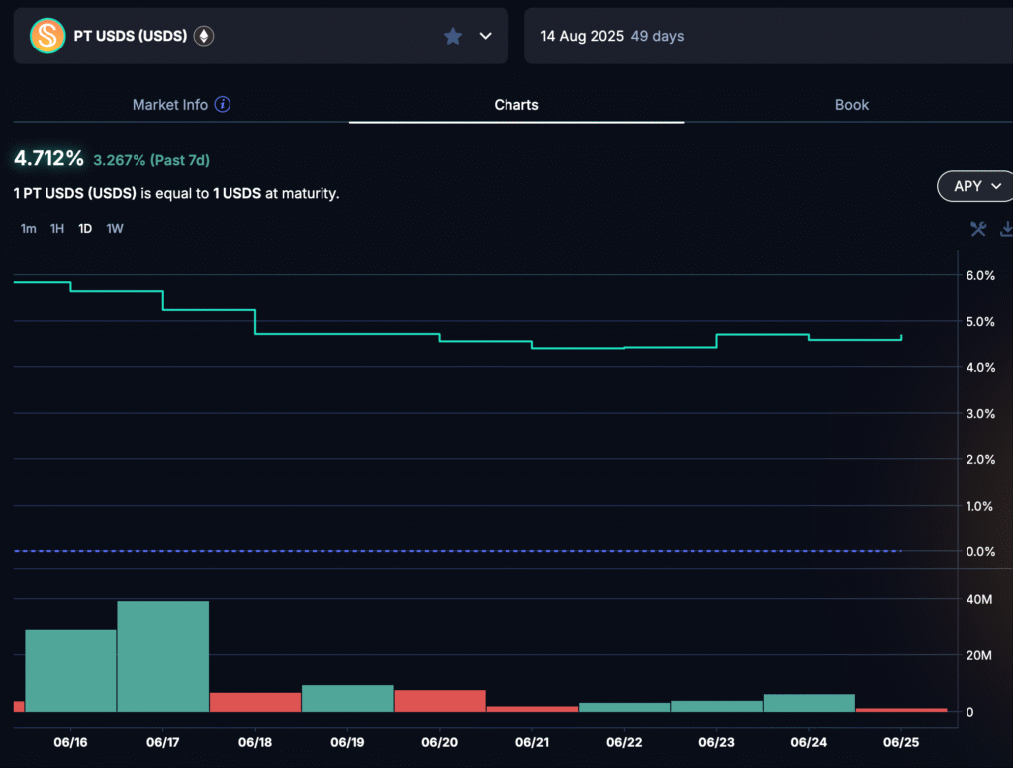
Task: Click the 4.712% implied APY value
Action: (x=48, y=158)
